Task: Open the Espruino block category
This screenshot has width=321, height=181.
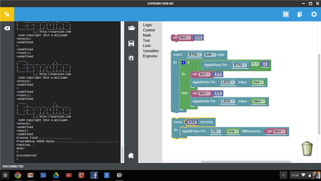Action: tap(150, 56)
